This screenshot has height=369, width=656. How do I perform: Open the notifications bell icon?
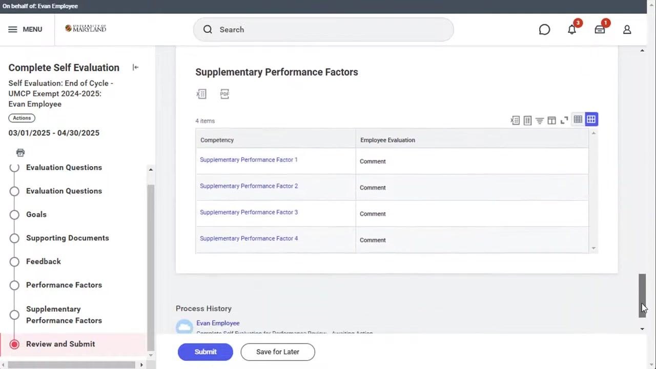(572, 30)
